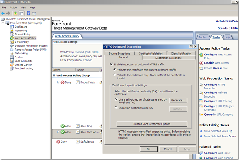Click the Enabled (Port: 8080) Web Proxy link

(86, 52)
